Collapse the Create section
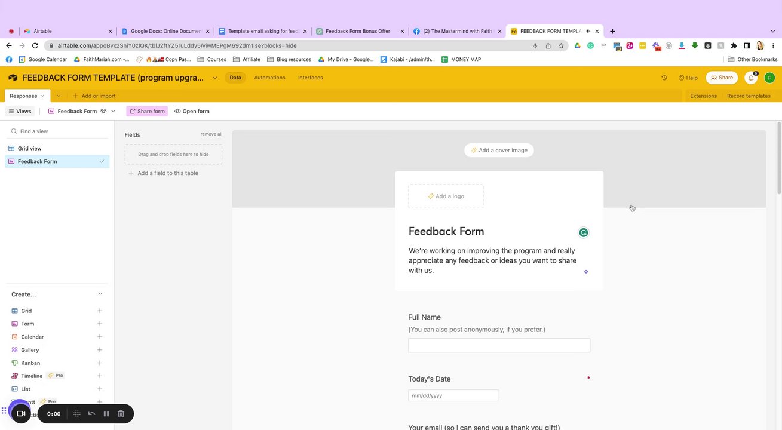The width and height of the screenshot is (782, 430). (x=100, y=294)
